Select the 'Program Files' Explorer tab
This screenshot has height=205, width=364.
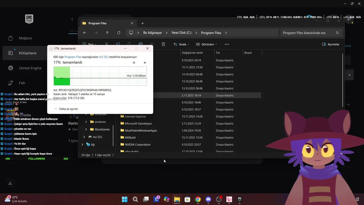click(108, 23)
